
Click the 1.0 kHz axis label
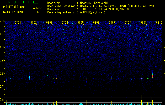click(x=2, y=47)
